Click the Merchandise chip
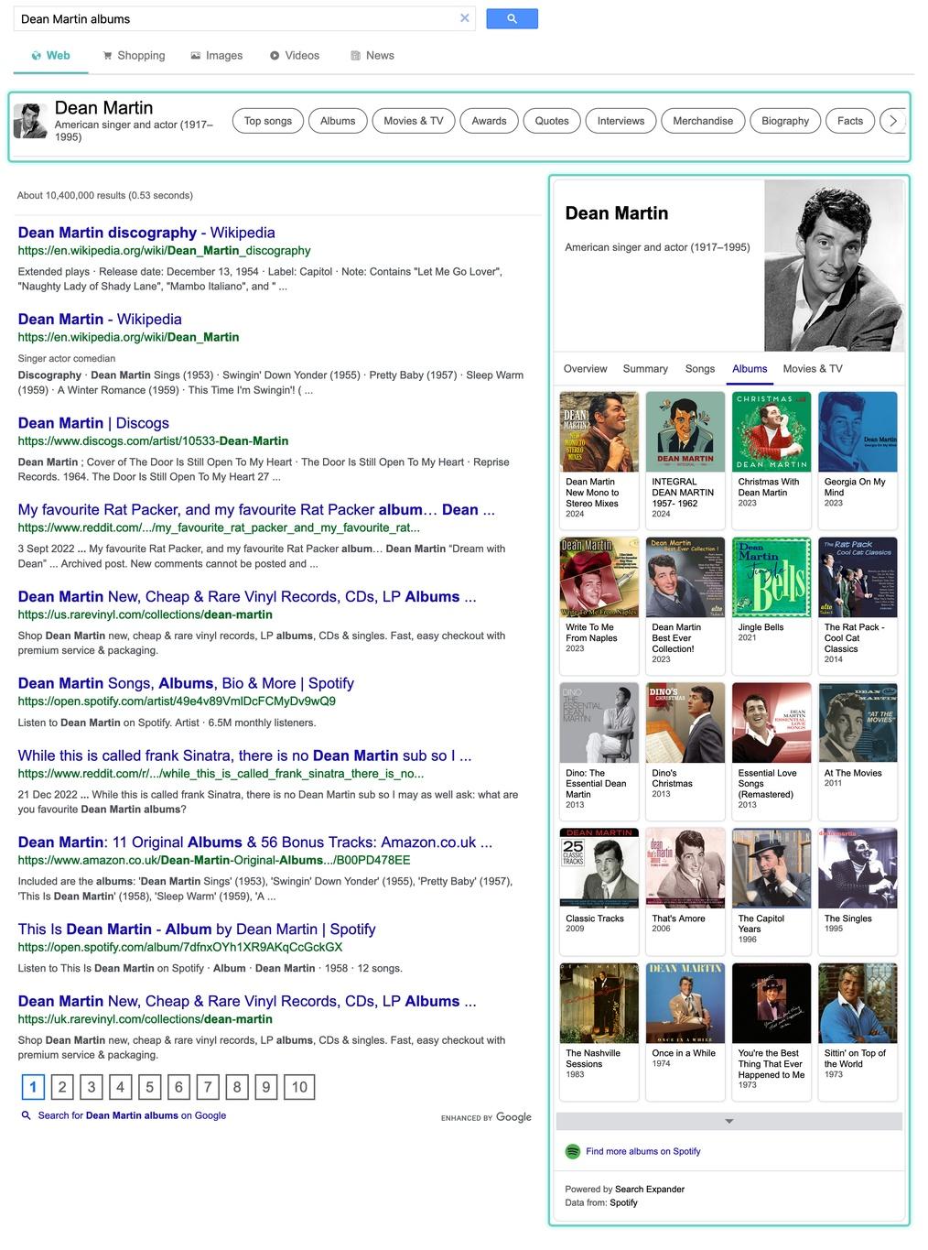The image size is (928, 1250). tap(703, 121)
